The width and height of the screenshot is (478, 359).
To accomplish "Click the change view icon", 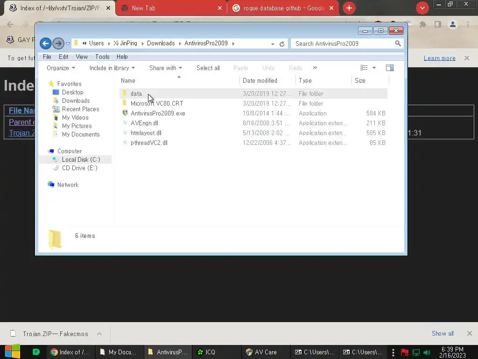I will pyautogui.click(x=364, y=68).
